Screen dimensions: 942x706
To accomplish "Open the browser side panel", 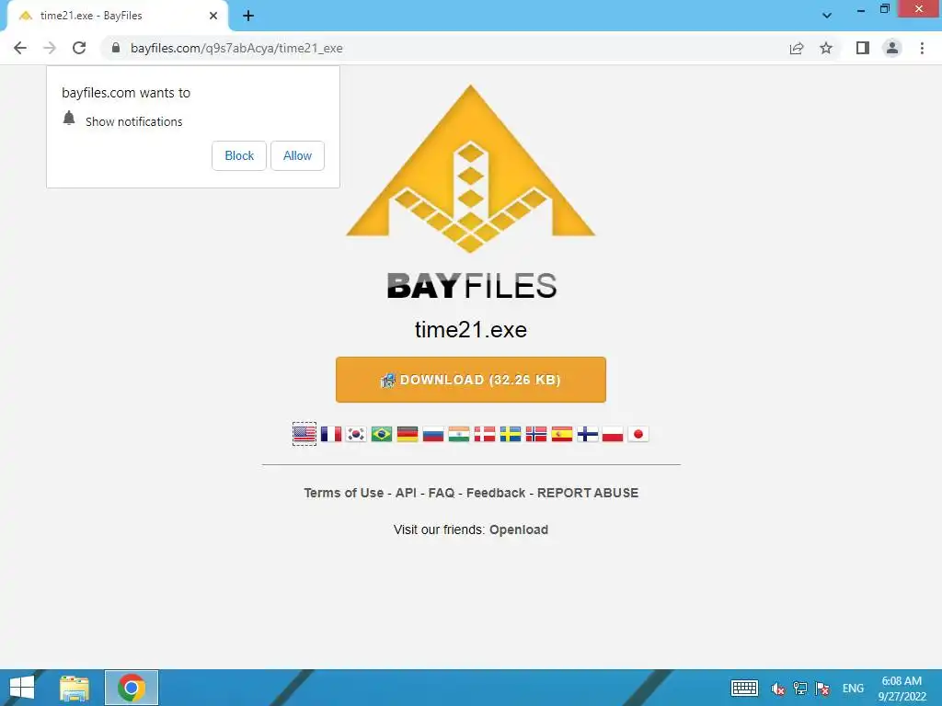I will [x=862, y=48].
